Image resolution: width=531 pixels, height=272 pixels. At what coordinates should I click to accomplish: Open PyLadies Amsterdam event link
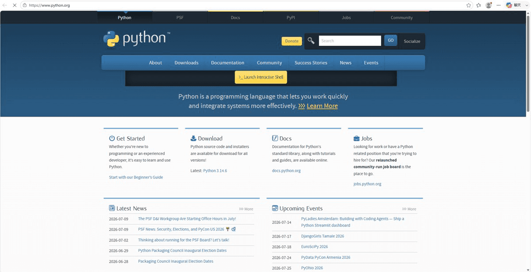tap(353, 222)
